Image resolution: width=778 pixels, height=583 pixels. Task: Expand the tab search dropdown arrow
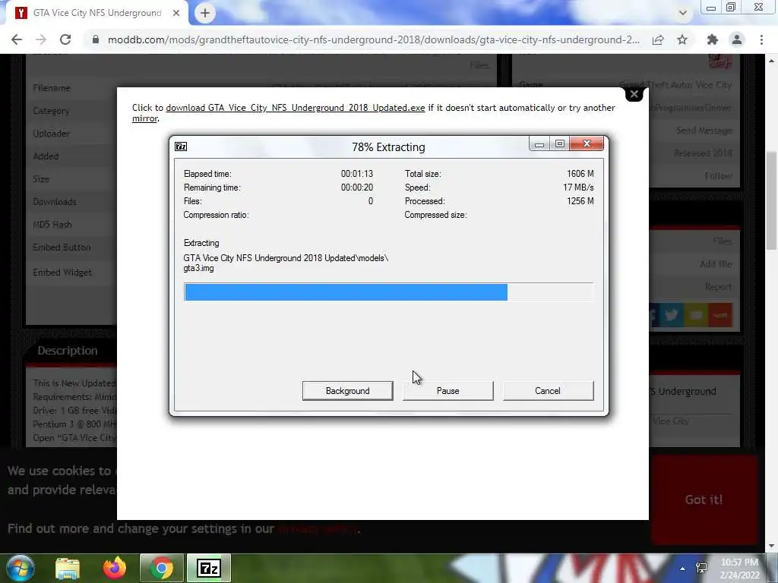click(x=683, y=13)
